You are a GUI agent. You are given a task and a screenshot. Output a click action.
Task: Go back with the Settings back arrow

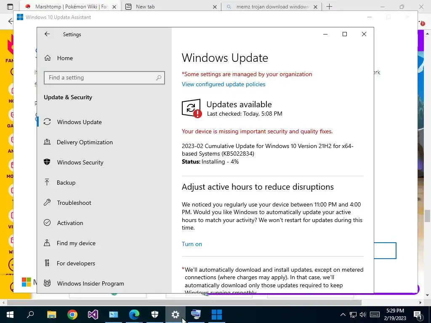[x=47, y=34]
